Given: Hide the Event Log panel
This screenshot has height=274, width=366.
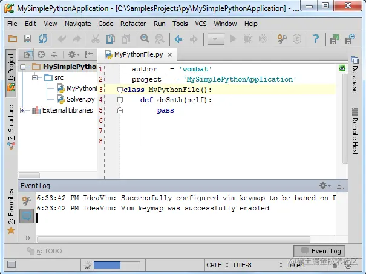Looking at the screenshot, I should pyautogui.click(x=340, y=186).
